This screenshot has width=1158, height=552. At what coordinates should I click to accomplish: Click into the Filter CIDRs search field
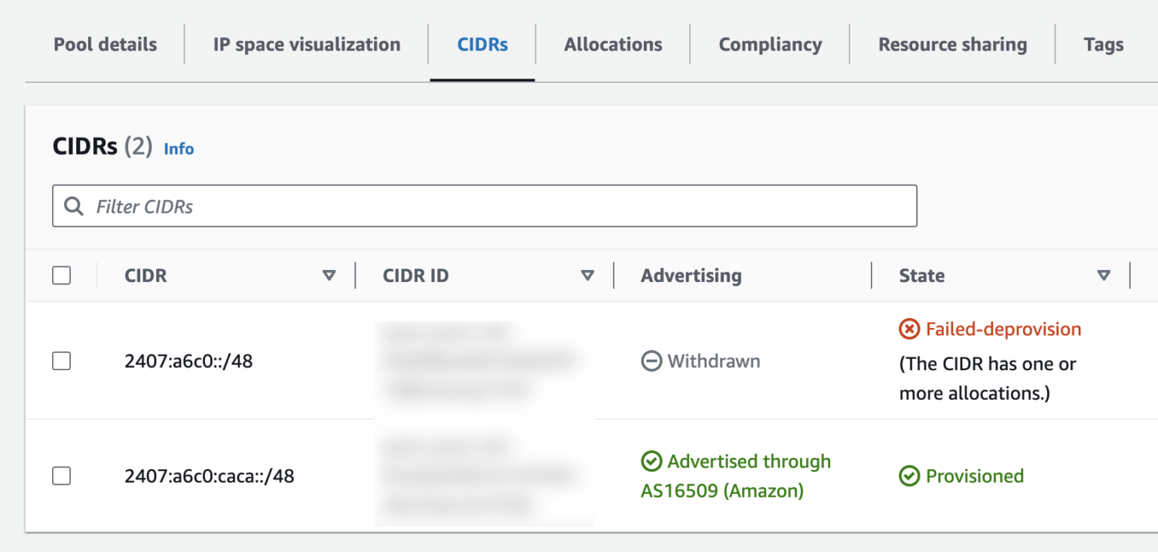click(498, 207)
